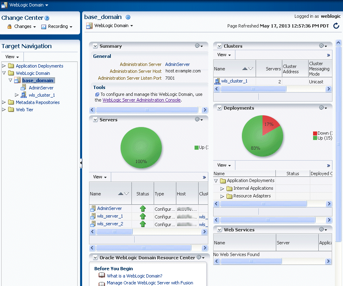343x286 pixels.
Task: Open wls_cluster_1 link in Clusters table
Action: [x=234, y=81]
